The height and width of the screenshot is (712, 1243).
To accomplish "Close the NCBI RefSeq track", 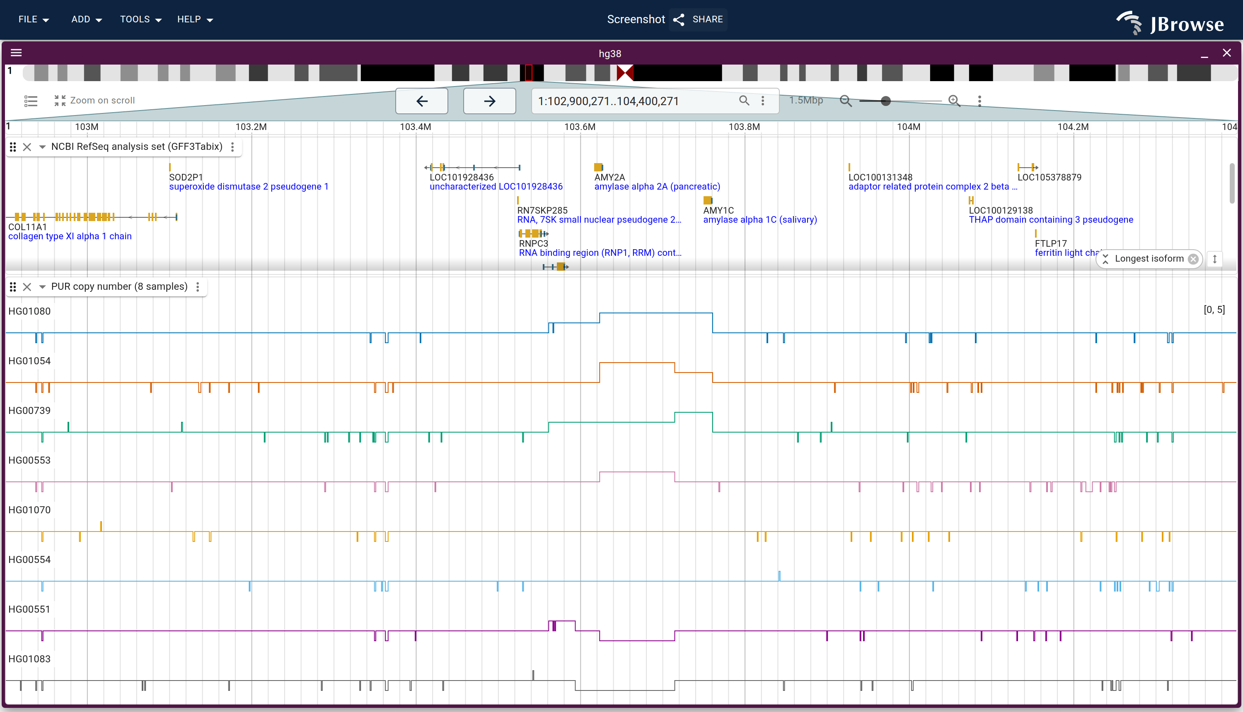I will tap(27, 147).
